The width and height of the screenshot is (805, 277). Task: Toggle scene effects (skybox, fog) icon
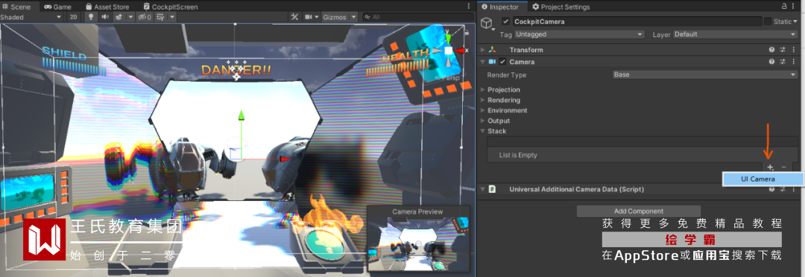[x=119, y=17]
